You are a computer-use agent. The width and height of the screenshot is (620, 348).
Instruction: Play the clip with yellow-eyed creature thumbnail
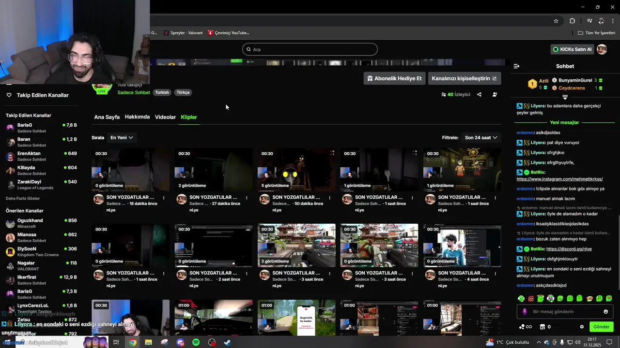coord(296,170)
